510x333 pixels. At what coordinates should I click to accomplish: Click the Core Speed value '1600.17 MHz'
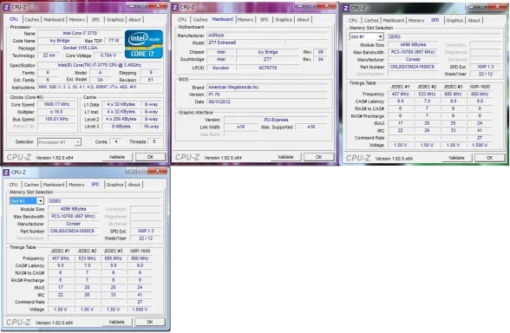tap(56, 104)
